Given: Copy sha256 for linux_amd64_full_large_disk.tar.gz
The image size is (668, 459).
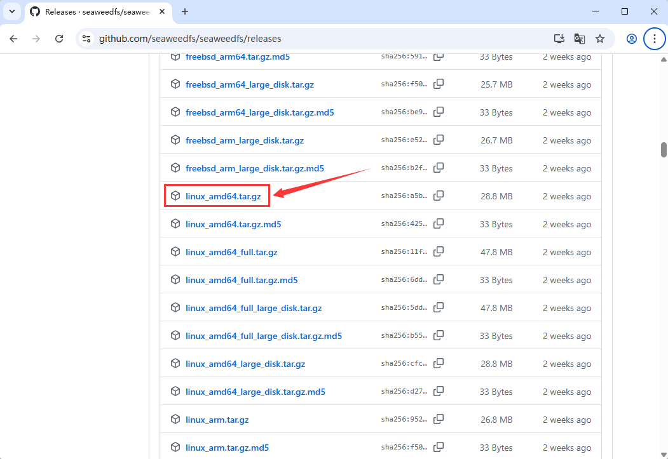Looking at the screenshot, I should tap(439, 307).
